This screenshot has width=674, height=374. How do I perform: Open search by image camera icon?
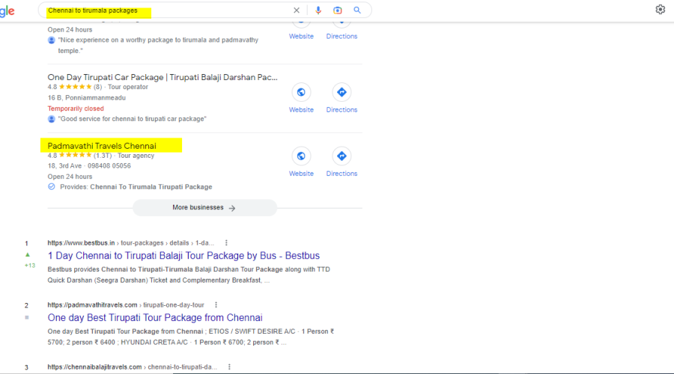[x=338, y=10]
